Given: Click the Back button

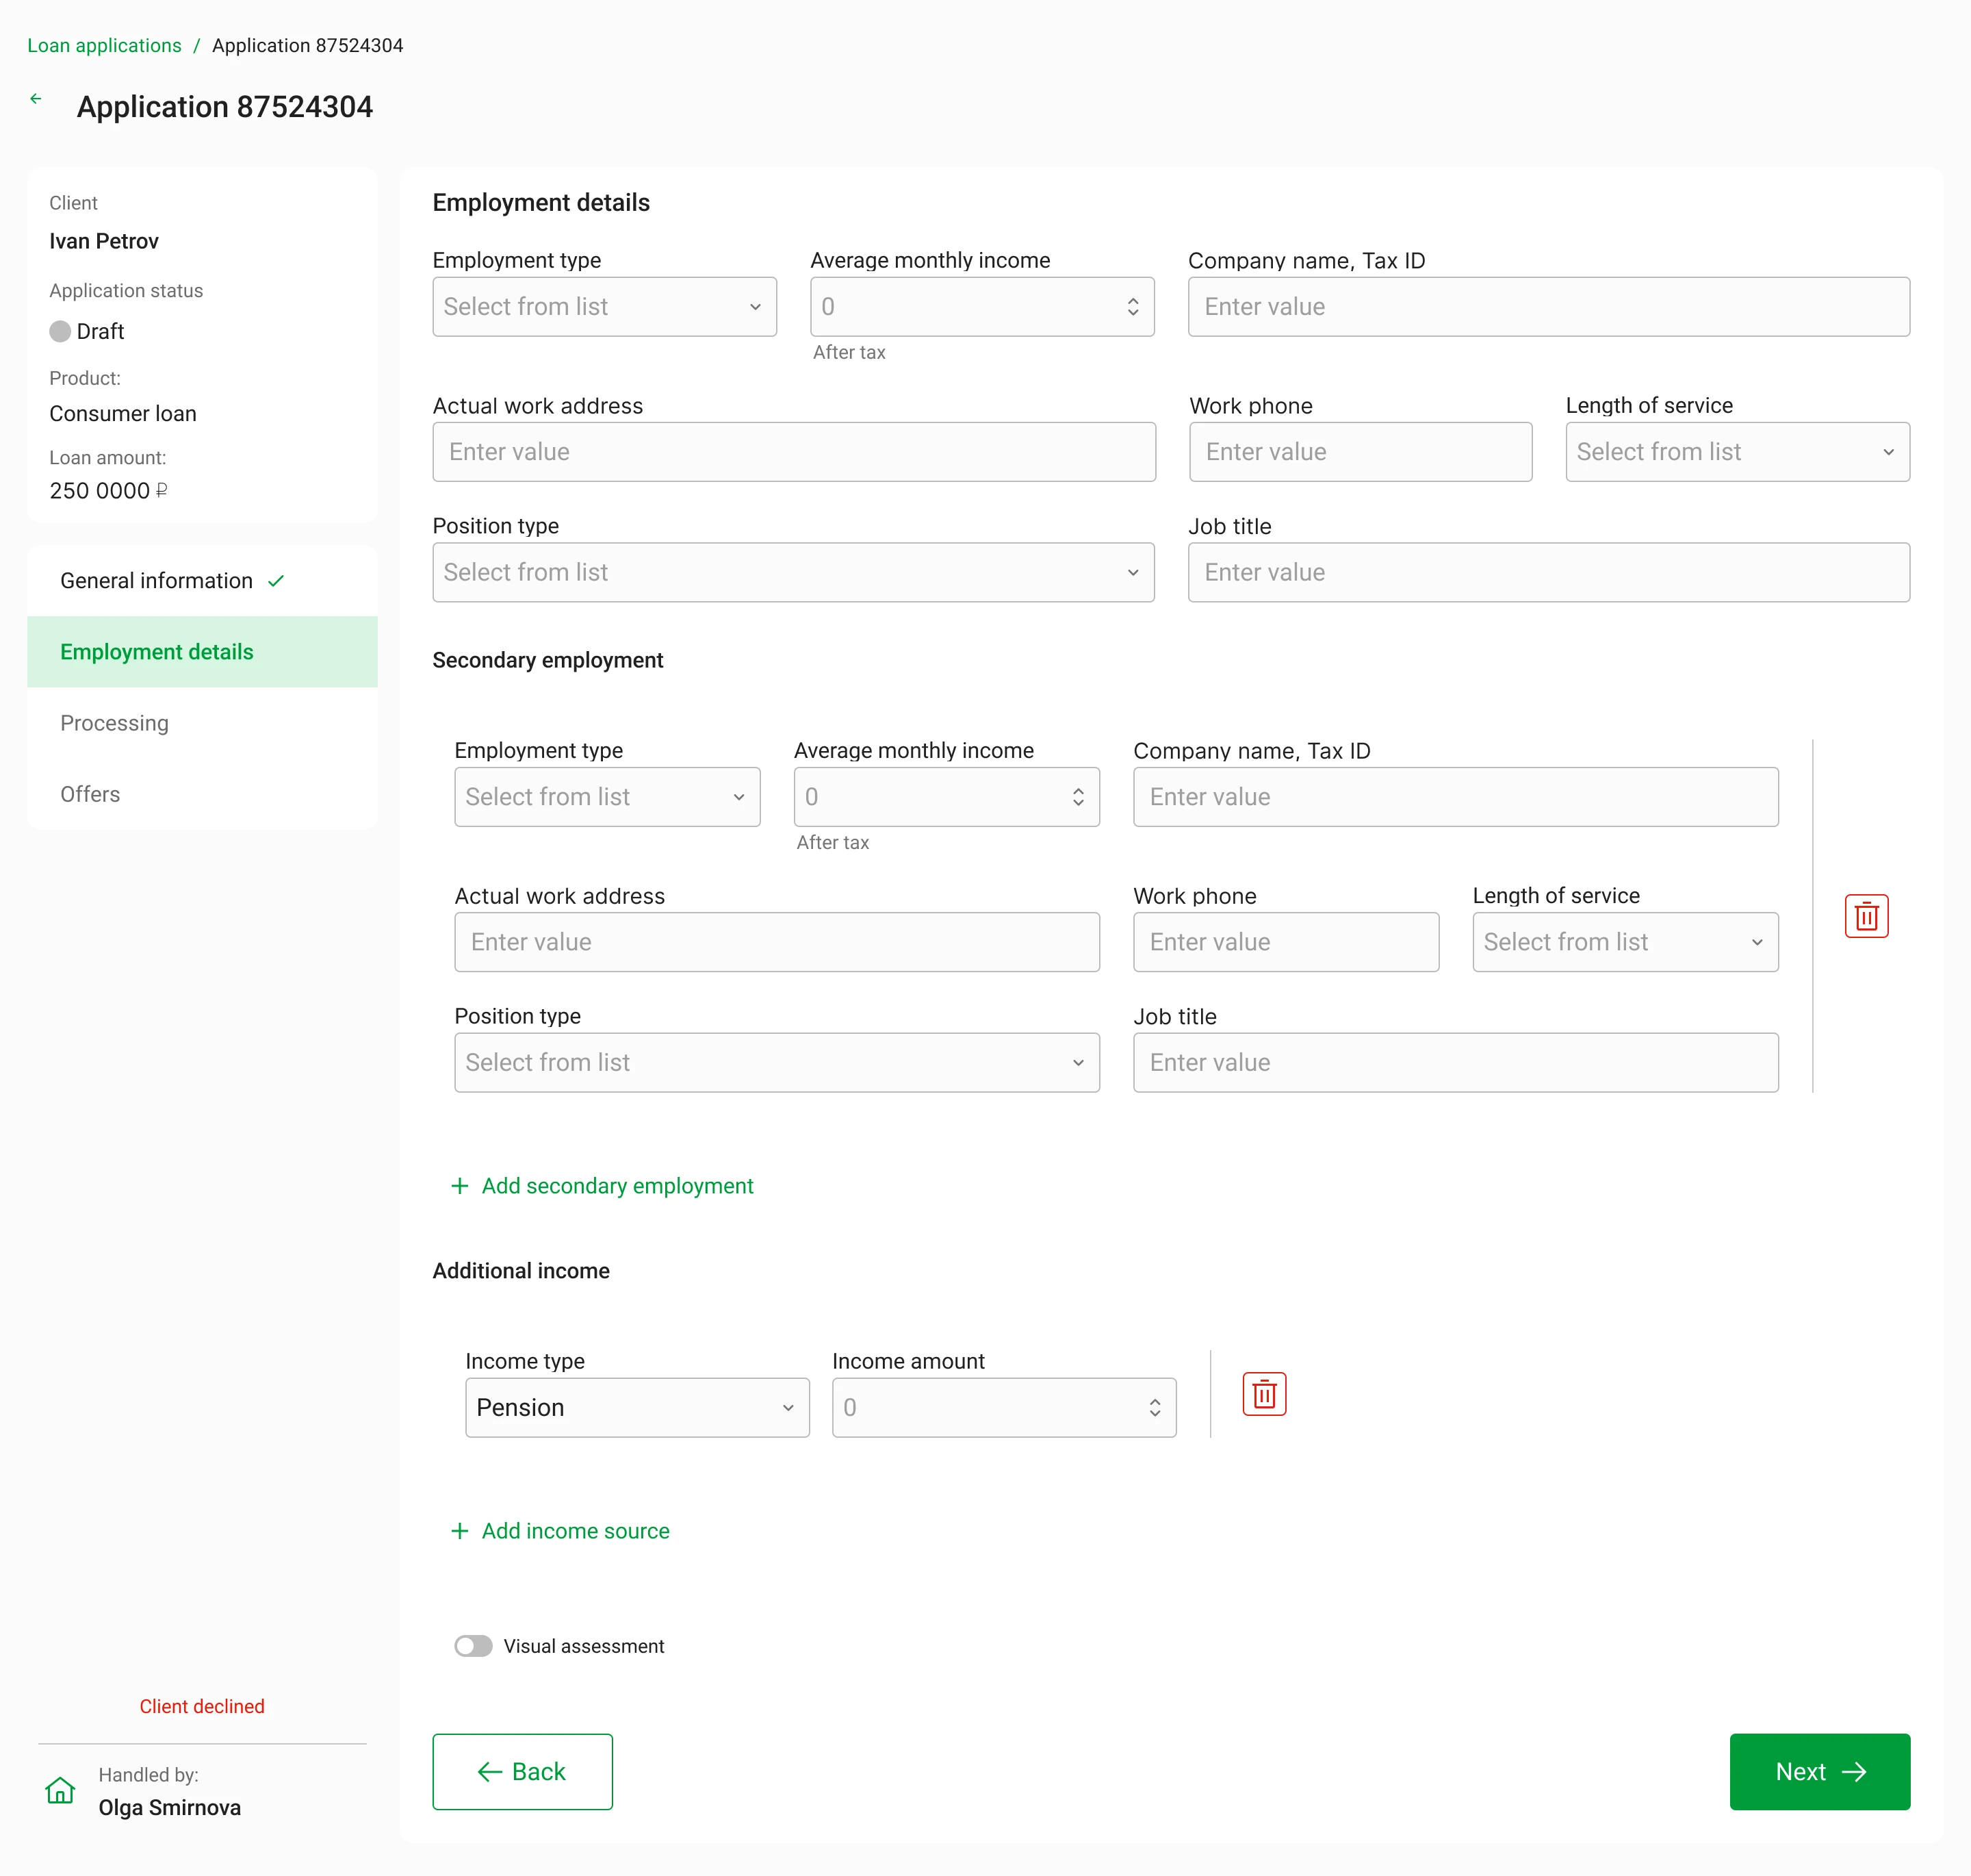Looking at the screenshot, I should pyautogui.click(x=523, y=1772).
